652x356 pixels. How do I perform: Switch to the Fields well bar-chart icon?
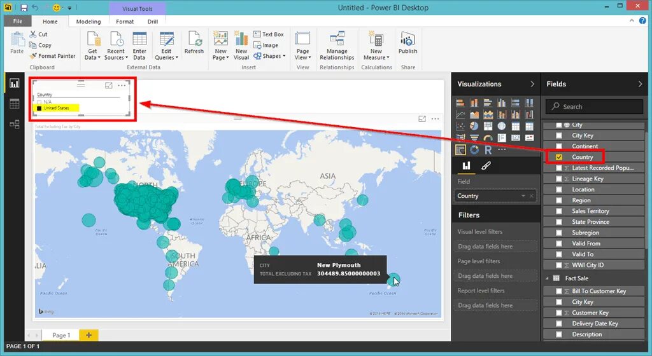tap(467, 166)
